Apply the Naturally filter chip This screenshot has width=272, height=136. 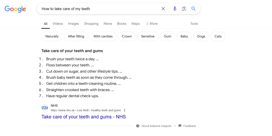pos(52,36)
